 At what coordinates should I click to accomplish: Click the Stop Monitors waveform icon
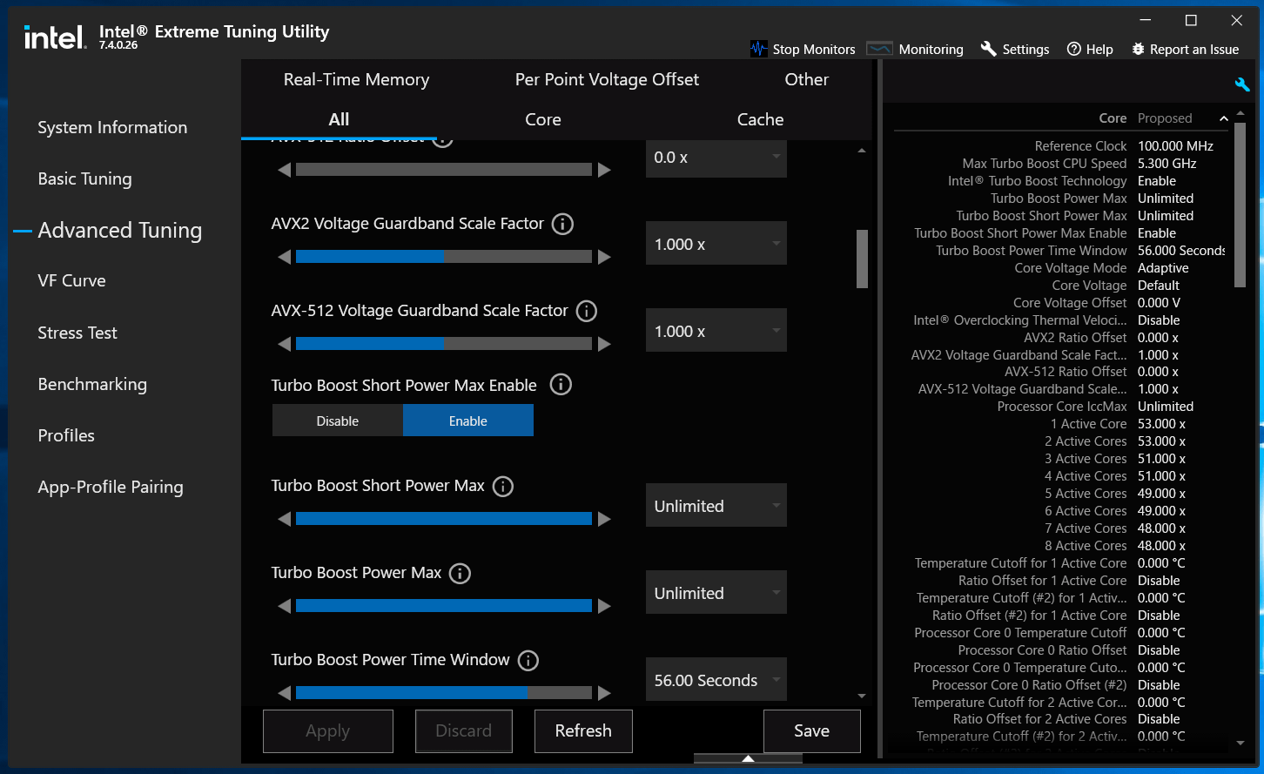(x=759, y=49)
